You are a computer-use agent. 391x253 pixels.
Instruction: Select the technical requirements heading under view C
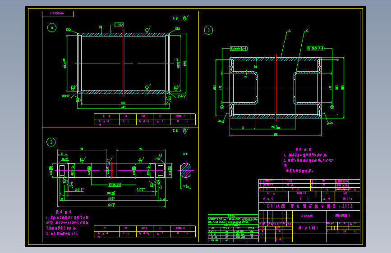pyautogui.click(x=303, y=149)
